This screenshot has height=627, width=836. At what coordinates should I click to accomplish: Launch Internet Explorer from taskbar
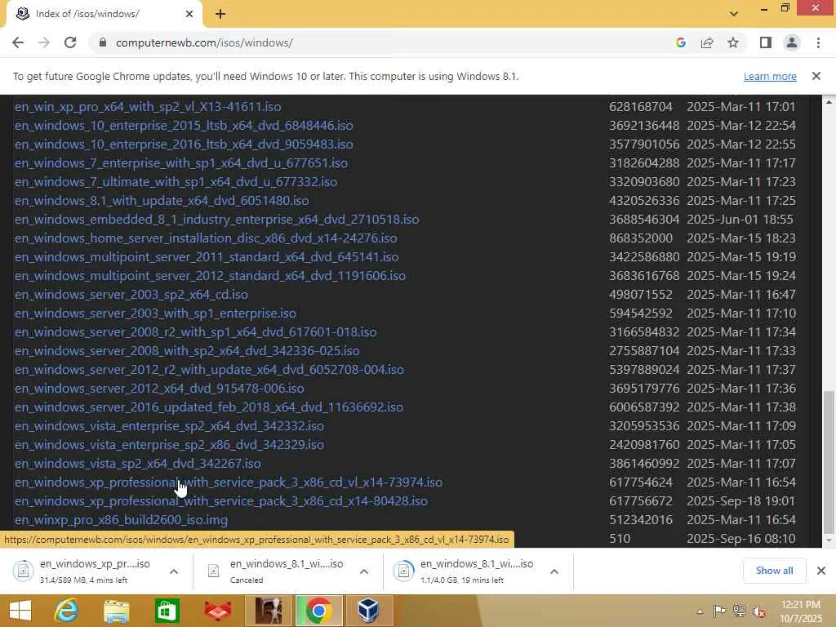click(66, 611)
